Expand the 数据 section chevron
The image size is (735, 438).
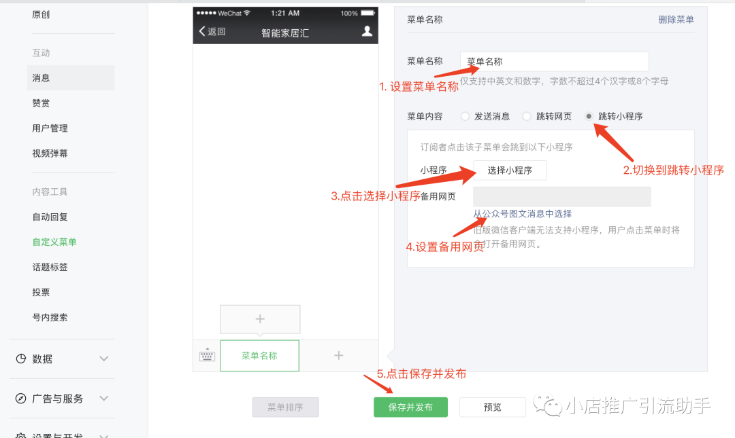point(104,359)
